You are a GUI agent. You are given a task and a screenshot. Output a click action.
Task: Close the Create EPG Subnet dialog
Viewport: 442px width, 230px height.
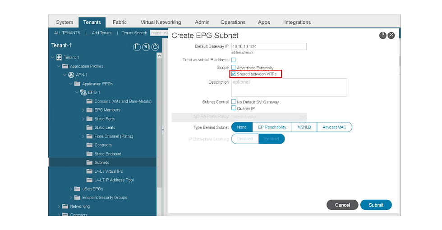(x=391, y=36)
